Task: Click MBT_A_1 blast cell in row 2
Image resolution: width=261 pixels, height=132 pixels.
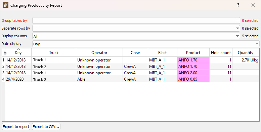Action: pyautogui.click(x=163, y=67)
